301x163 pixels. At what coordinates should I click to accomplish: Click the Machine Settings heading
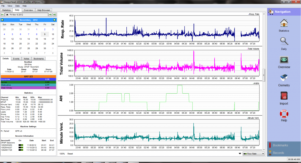tap(28, 127)
